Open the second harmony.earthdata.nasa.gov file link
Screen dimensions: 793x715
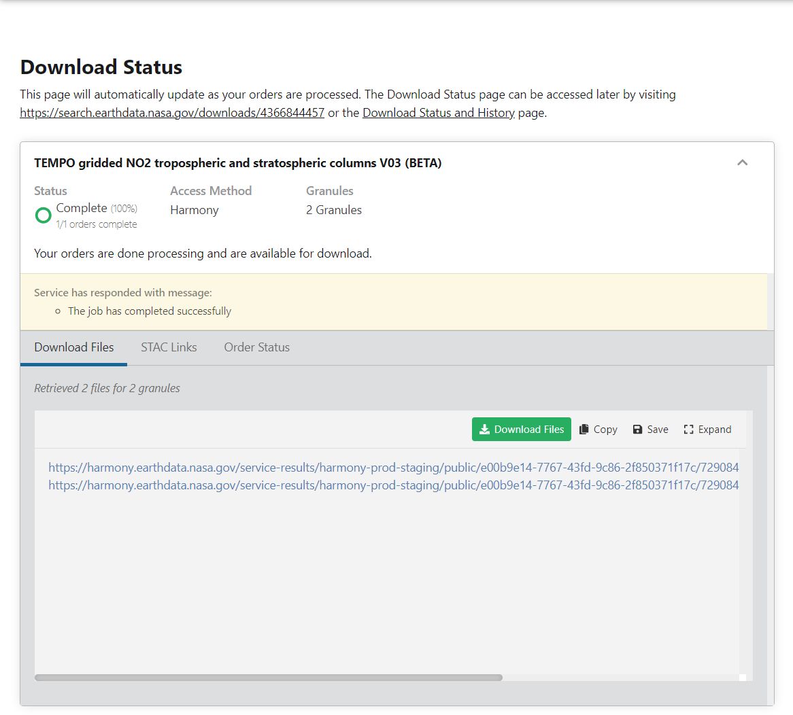tap(393, 485)
